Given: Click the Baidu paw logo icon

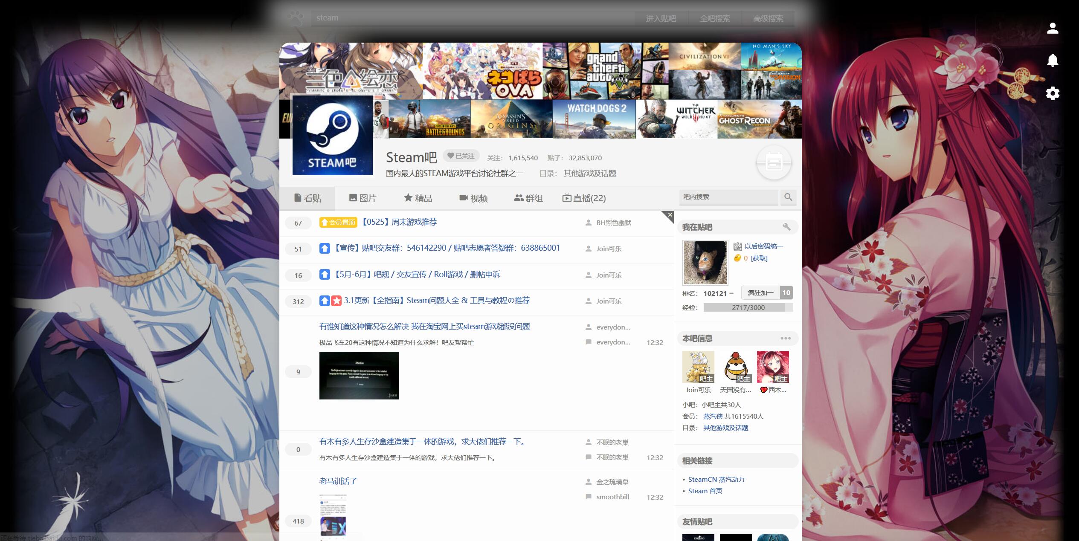Looking at the screenshot, I should click(x=295, y=18).
